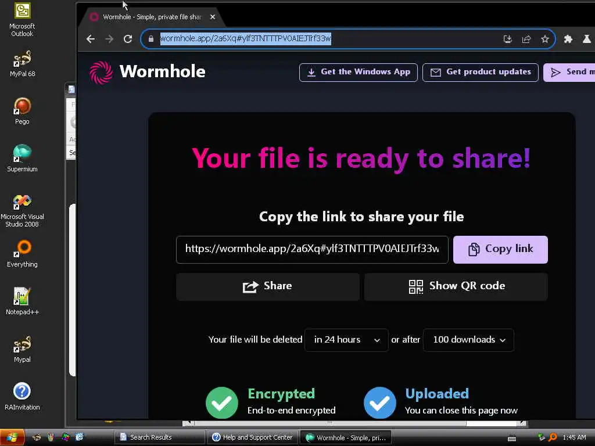Open the Windows Start button
Image resolution: width=595 pixels, height=446 pixels.
click(12, 438)
